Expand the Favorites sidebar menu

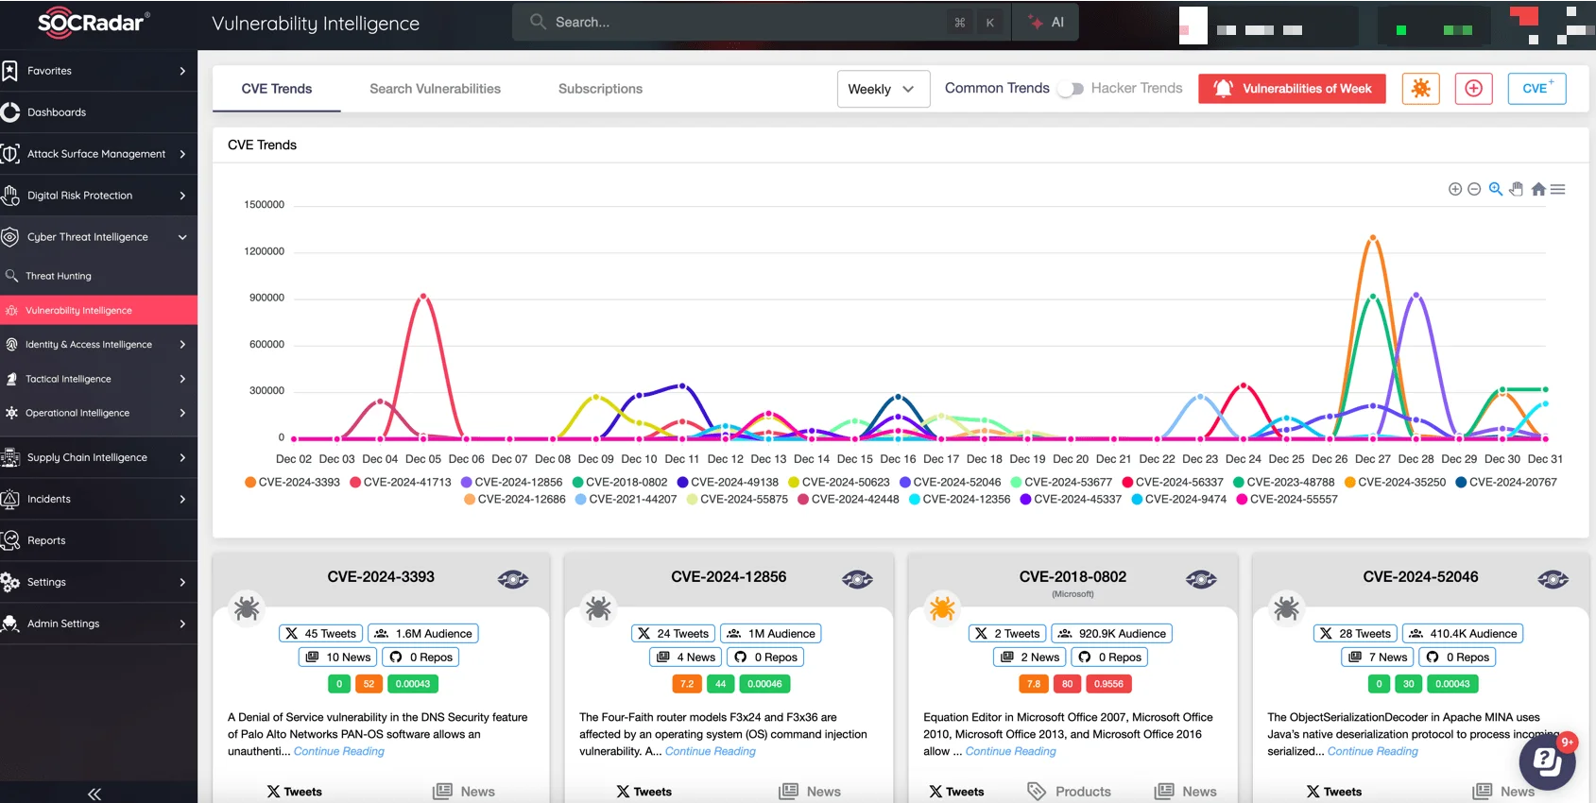tap(98, 71)
